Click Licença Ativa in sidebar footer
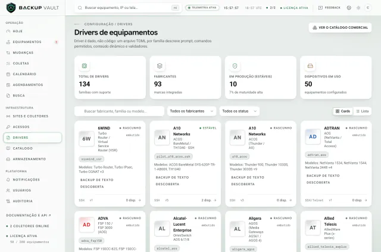Screen dimensions: 381x252 click(x=21, y=236)
